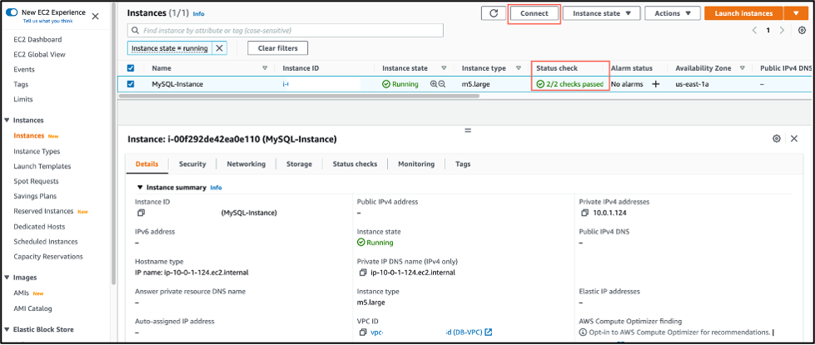Toggle select-all instances checkbox in header

pos(131,68)
